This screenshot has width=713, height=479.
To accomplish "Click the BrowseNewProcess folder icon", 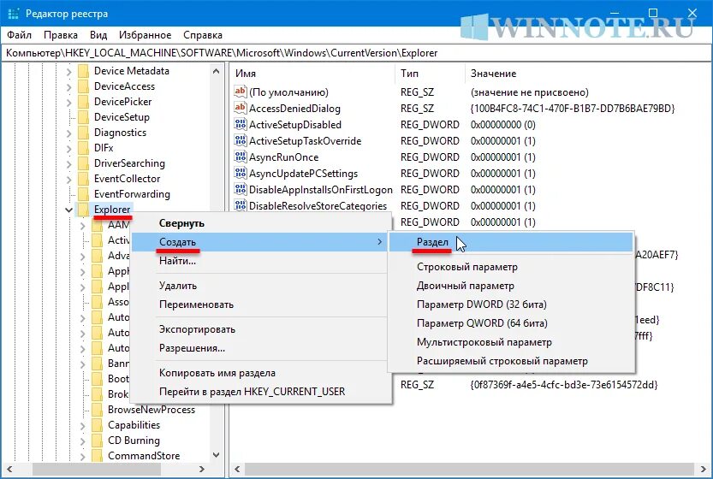I will [x=98, y=410].
